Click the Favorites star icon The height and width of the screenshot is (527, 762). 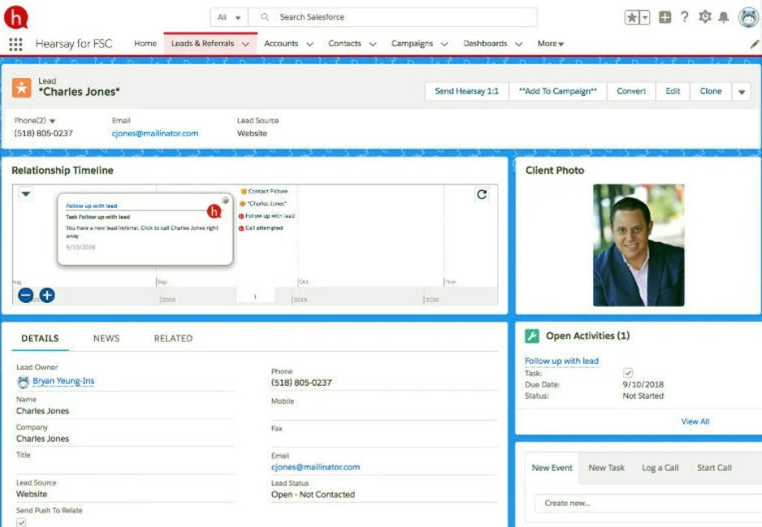click(632, 17)
